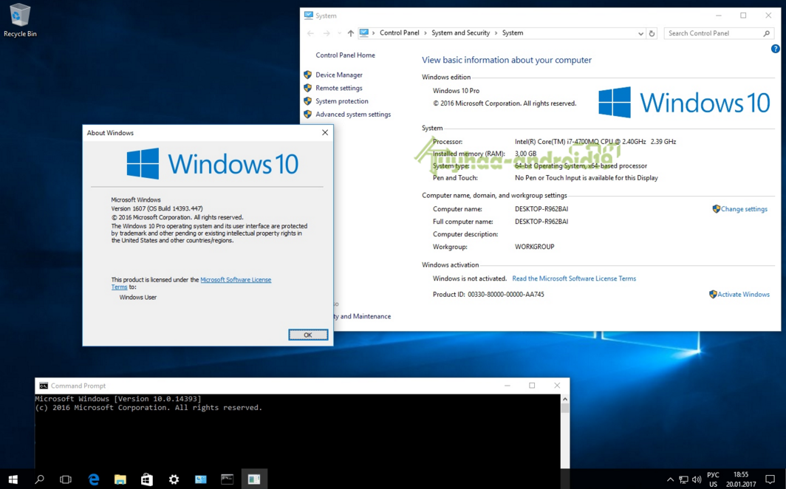Open Device Manager from the sidebar
786x489 pixels.
point(339,75)
